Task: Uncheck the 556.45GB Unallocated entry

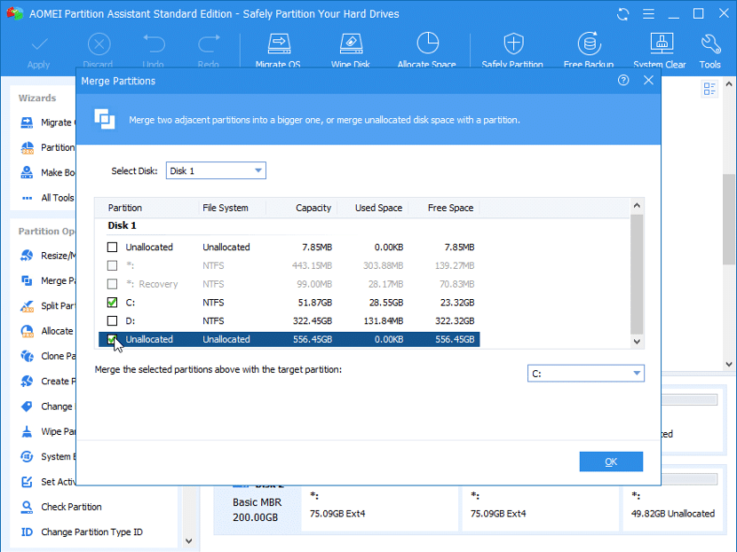Action: (x=110, y=340)
